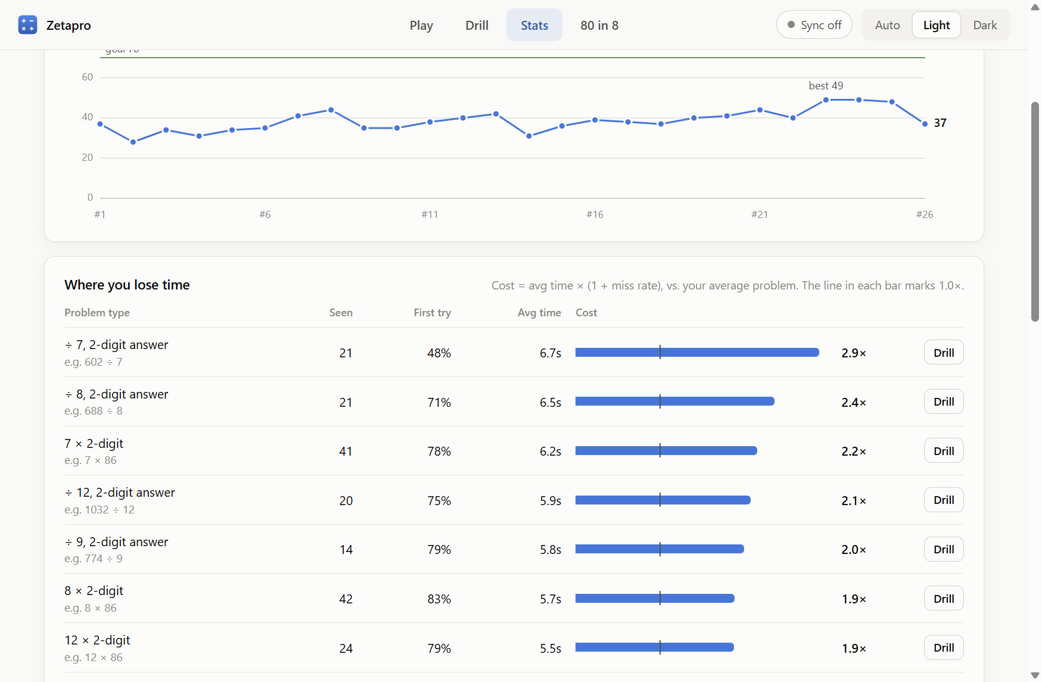
Task: Click '÷ 9, 2-digit answer' row label
Action: [x=116, y=542]
